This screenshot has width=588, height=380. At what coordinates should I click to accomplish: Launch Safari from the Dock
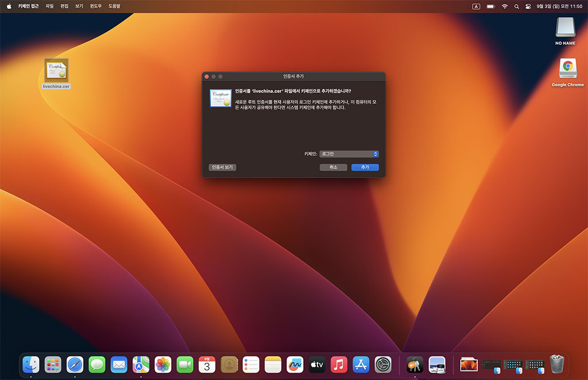click(x=75, y=365)
